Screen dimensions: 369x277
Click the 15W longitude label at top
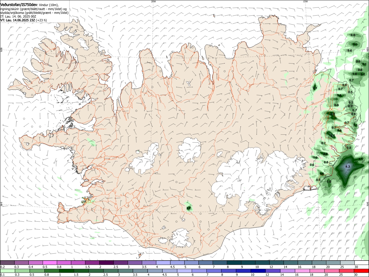(x=305, y=1)
